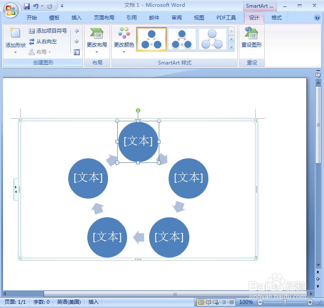Toggle the 插入 overtype mode indicator
Viewport: 324px width, 308px height.
94,302
